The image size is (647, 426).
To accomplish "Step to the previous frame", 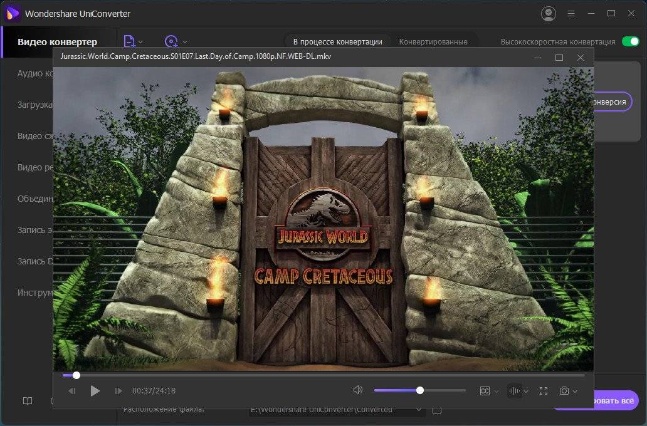I will click(72, 390).
